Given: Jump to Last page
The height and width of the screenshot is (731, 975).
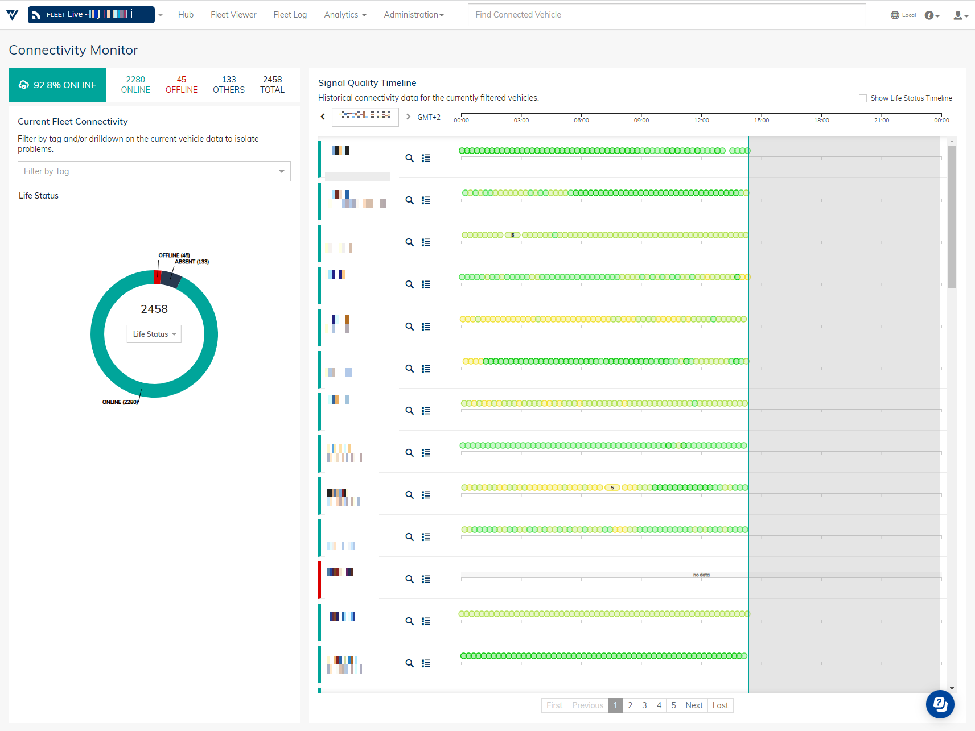Looking at the screenshot, I should coord(720,705).
